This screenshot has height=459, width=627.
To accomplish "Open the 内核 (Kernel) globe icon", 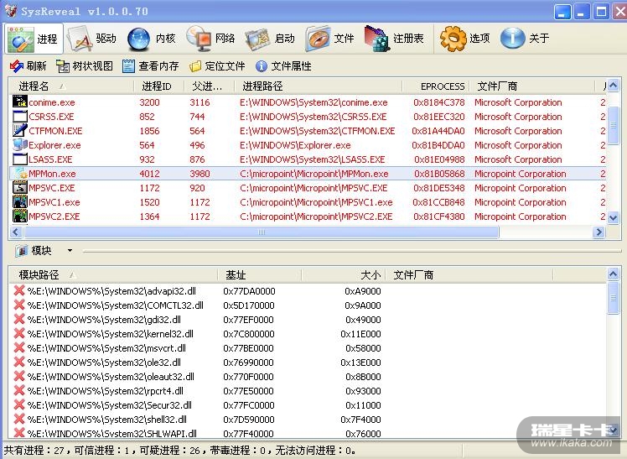I will 139,39.
